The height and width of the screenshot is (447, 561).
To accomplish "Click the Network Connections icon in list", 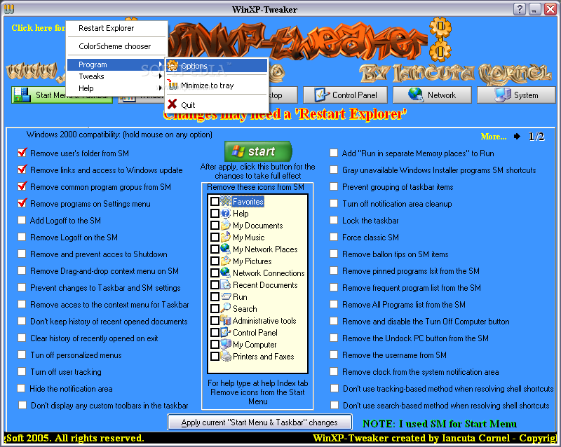I will (x=225, y=273).
